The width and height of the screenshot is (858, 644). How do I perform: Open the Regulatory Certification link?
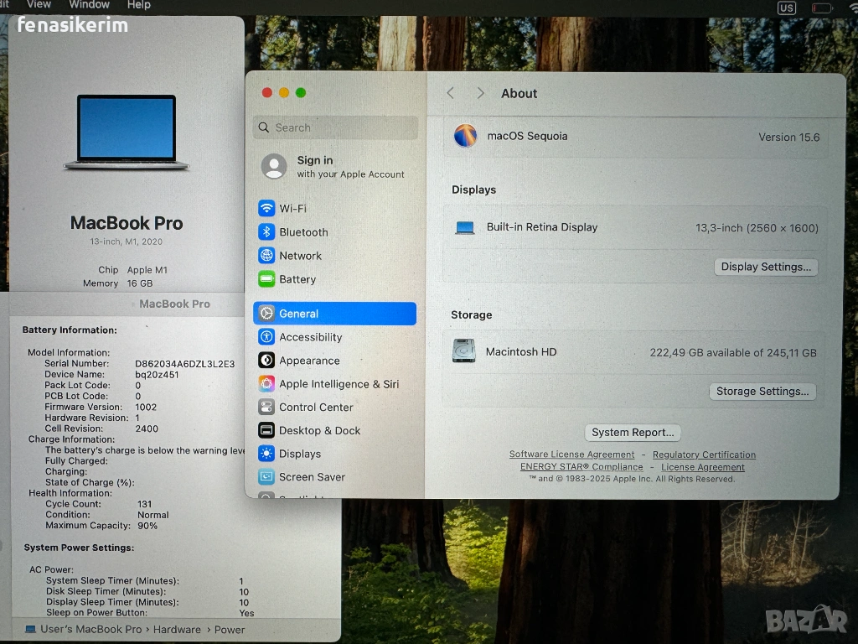pyautogui.click(x=704, y=454)
